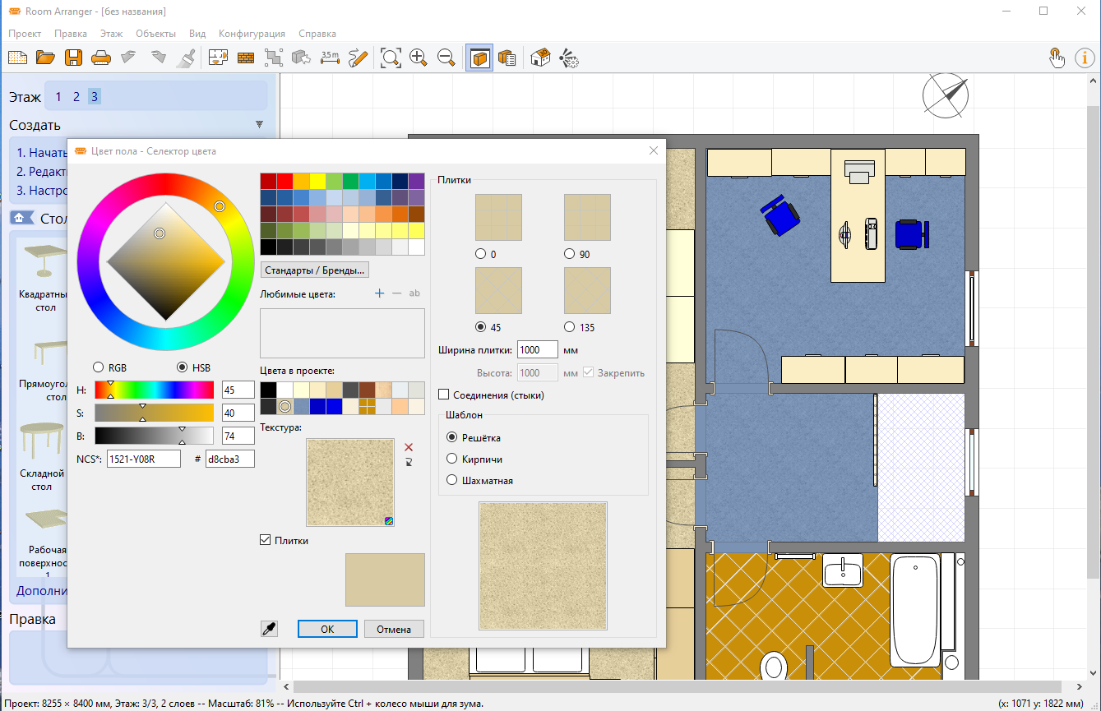
Task: Uncheck the Плитки checkbox
Action: tap(265, 540)
